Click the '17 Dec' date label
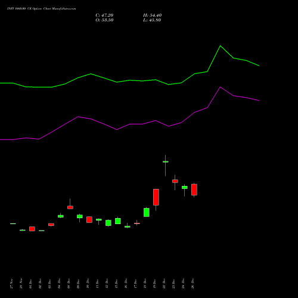The image size is (298, 298). [135, 284]
